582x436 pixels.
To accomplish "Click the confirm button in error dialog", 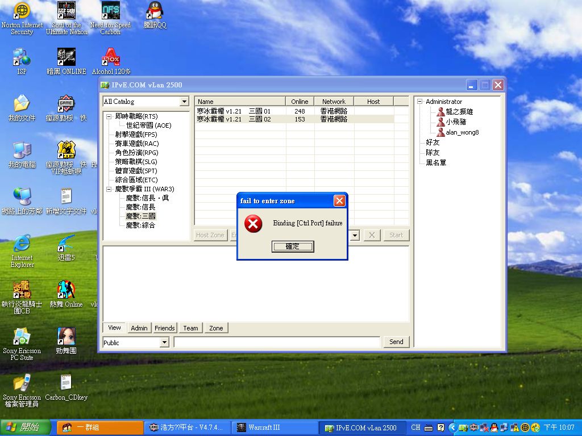I will coord(292,246).
